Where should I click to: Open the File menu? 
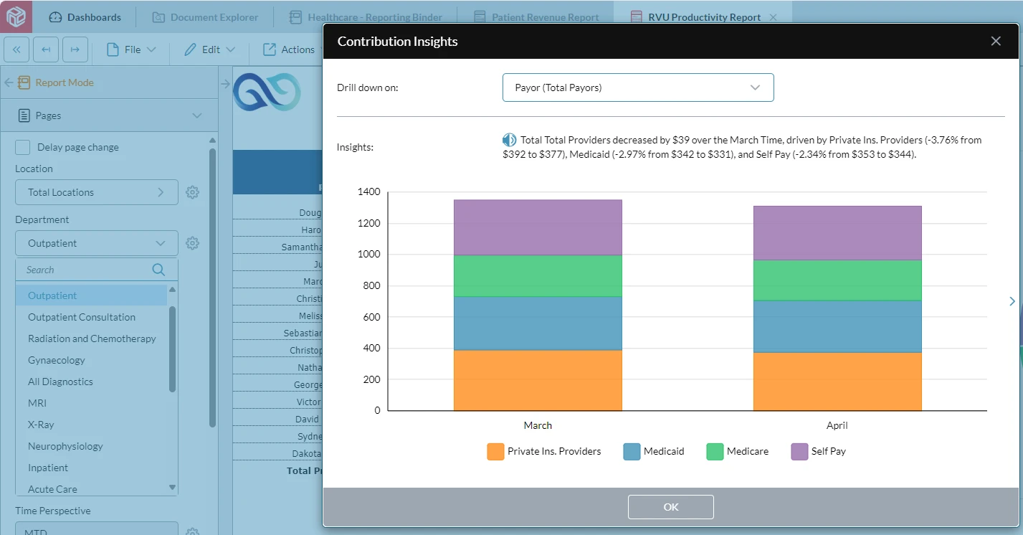(131, 49)
